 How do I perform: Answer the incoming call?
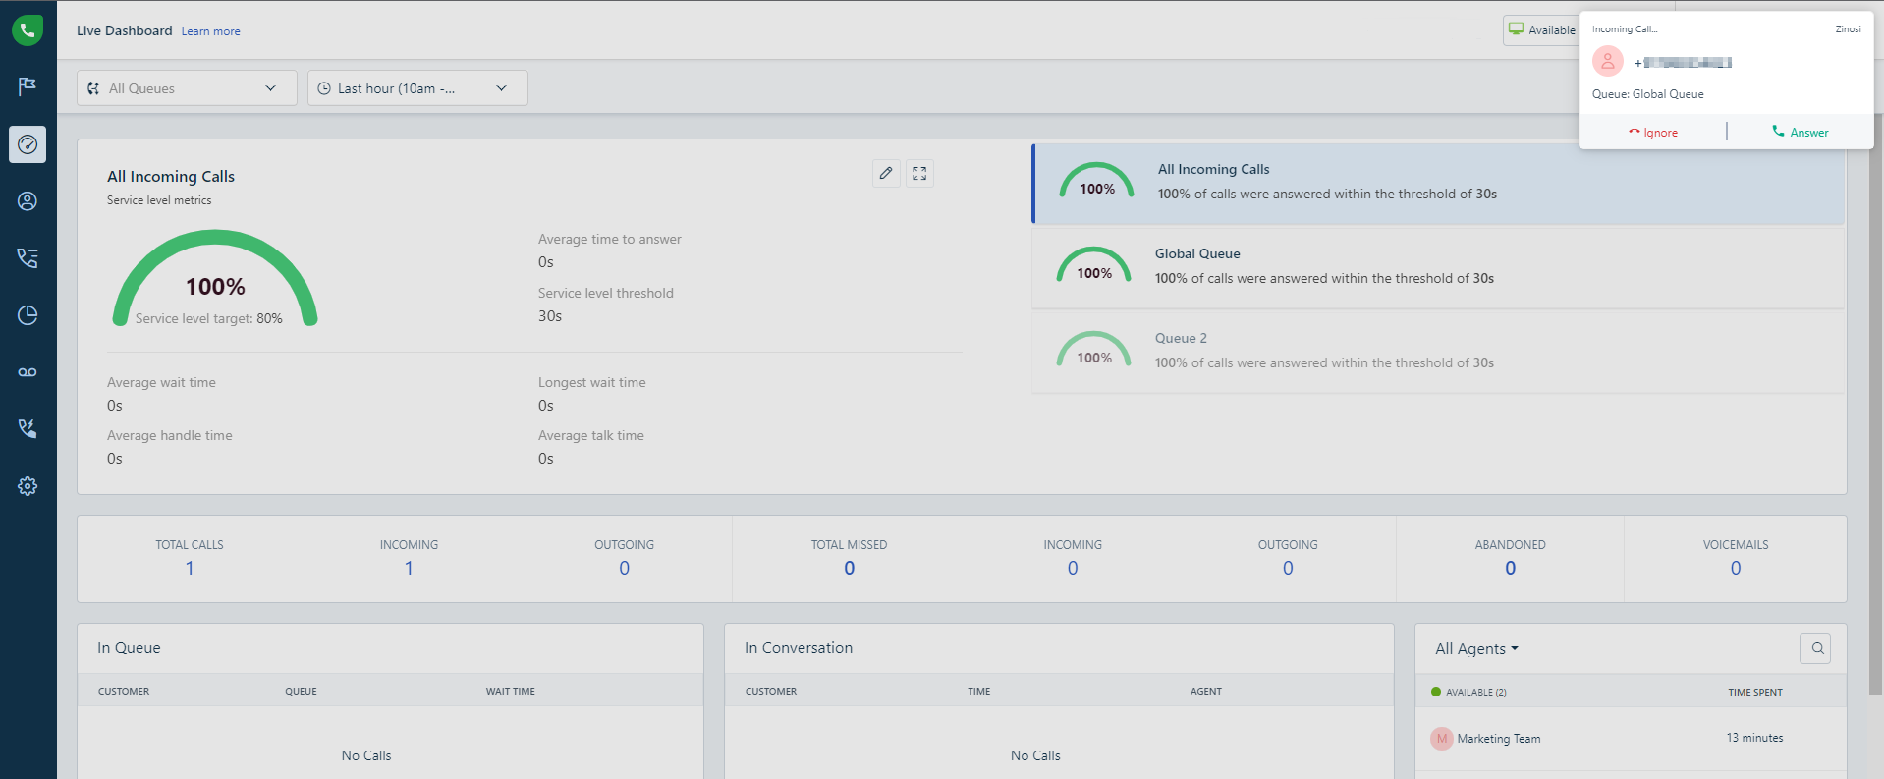point(1800,132)
